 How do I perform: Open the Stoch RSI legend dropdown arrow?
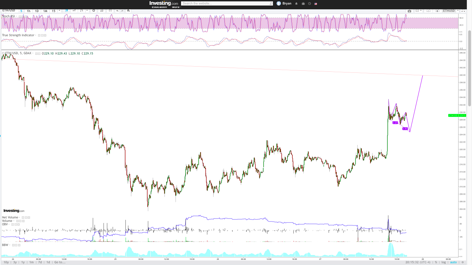point(16,16)
